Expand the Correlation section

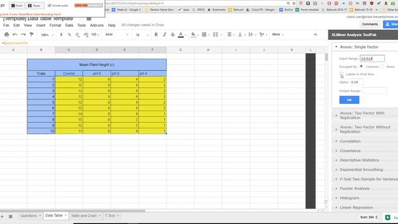365,141
